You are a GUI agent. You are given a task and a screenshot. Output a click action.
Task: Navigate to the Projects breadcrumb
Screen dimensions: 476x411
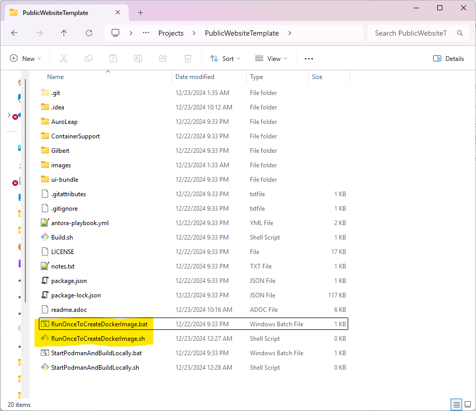[171, 33]
